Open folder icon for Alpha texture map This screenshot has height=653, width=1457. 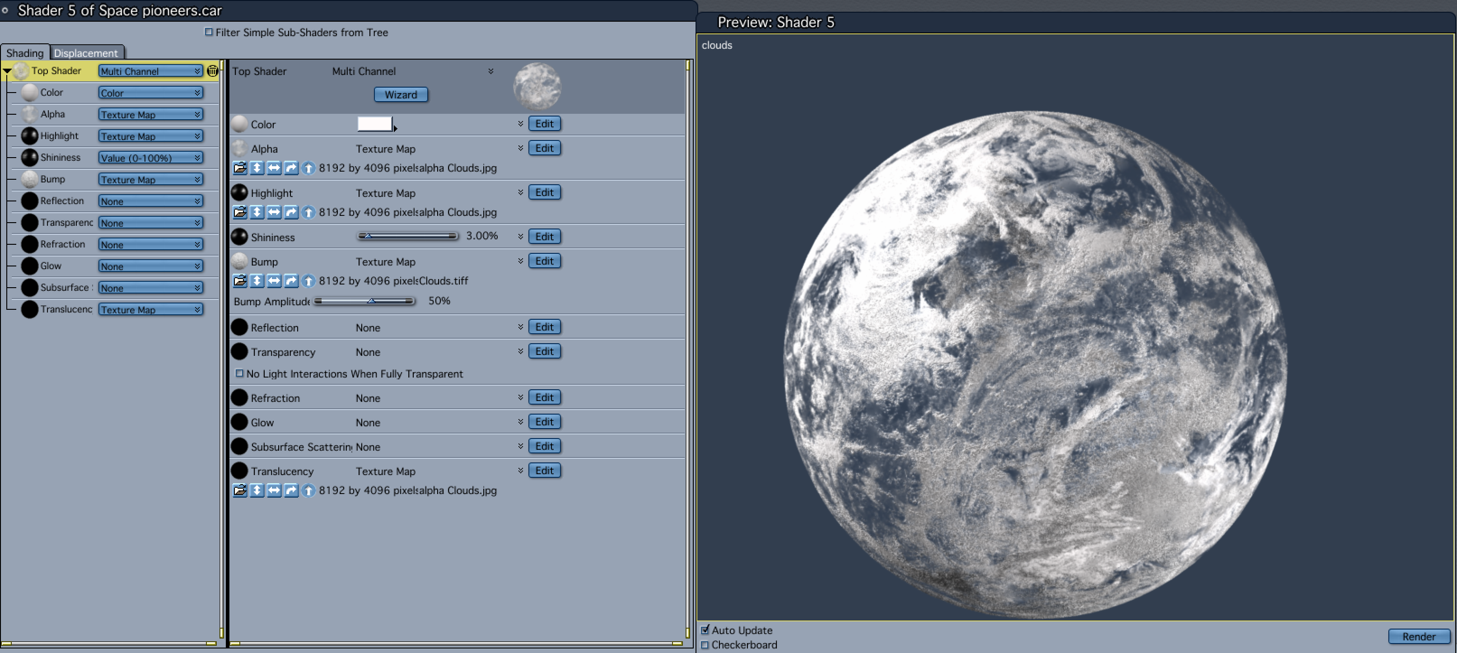point(240,168)
